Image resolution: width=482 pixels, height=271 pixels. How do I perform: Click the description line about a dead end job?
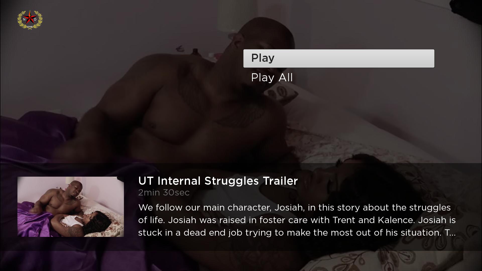click(297, 233)
